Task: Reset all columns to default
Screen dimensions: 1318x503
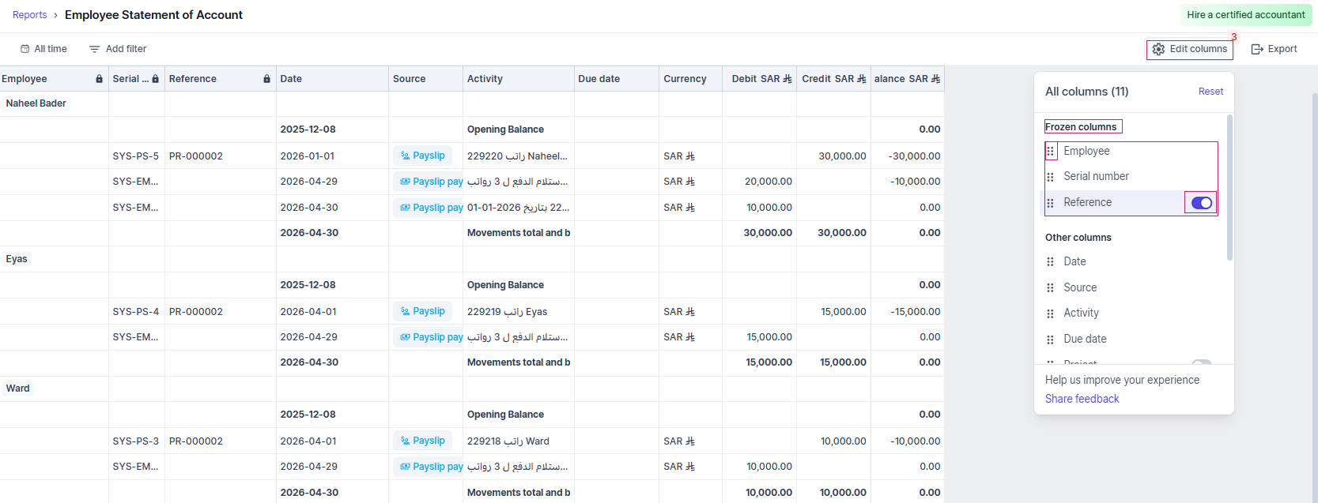Action: pos(1210,92)
